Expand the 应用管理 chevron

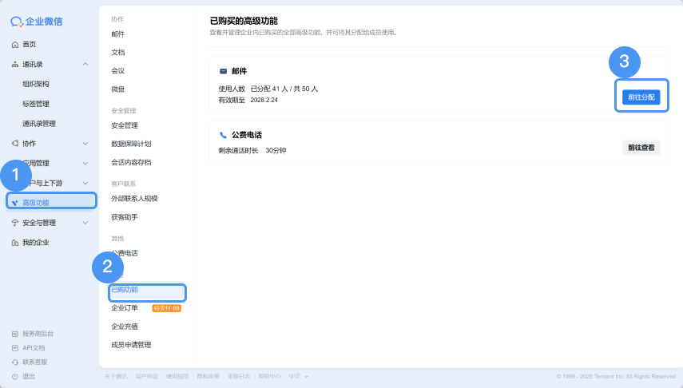click(85, 164)
